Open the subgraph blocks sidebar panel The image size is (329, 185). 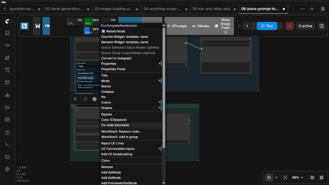pos(7,70)
